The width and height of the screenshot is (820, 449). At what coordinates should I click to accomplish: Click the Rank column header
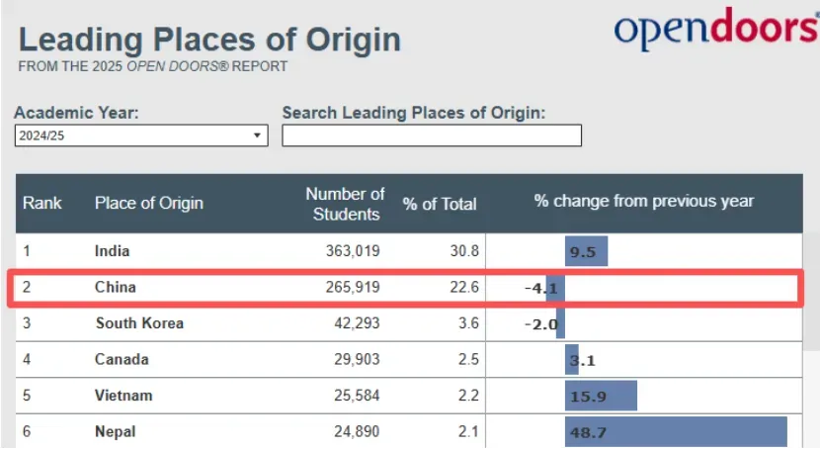[42, 203]
